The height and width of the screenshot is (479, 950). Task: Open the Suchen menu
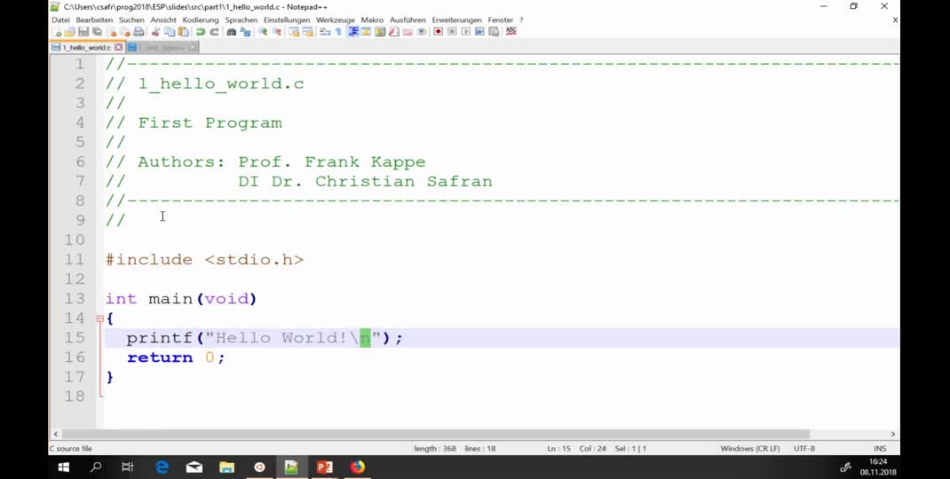coord(131,20)
